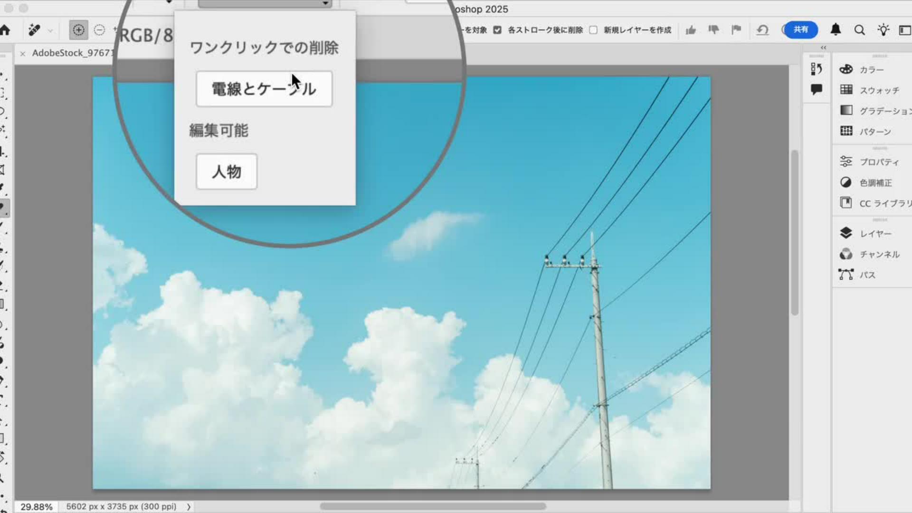Click the 29.88% zoom level field
Viewport: 912px width, 513px height.
pyautogui.click(x=36, y=507)
